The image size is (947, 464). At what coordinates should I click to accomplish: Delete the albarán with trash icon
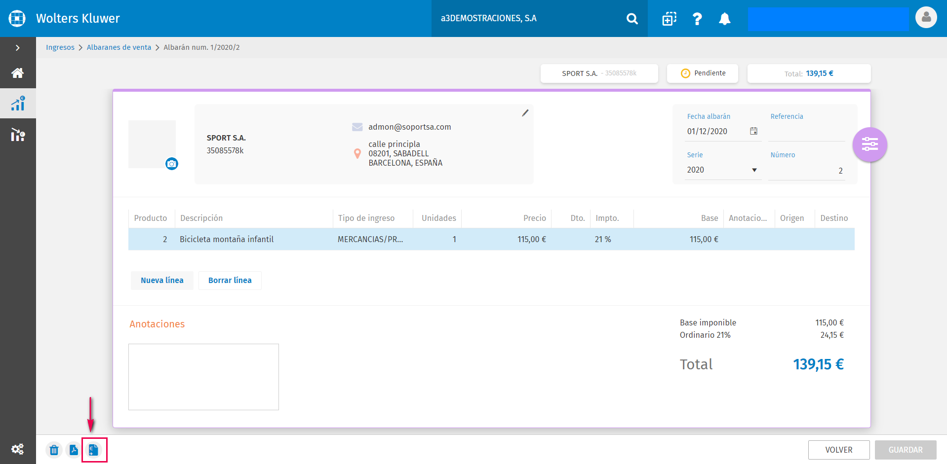[x=54, y=450]
